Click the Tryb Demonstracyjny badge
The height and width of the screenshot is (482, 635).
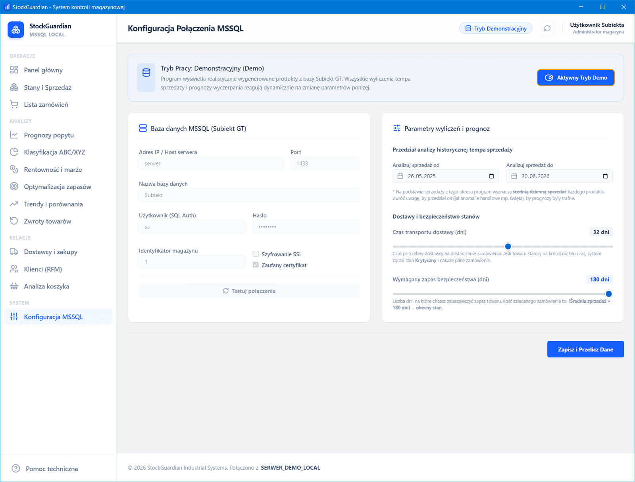tap(496, 29)
